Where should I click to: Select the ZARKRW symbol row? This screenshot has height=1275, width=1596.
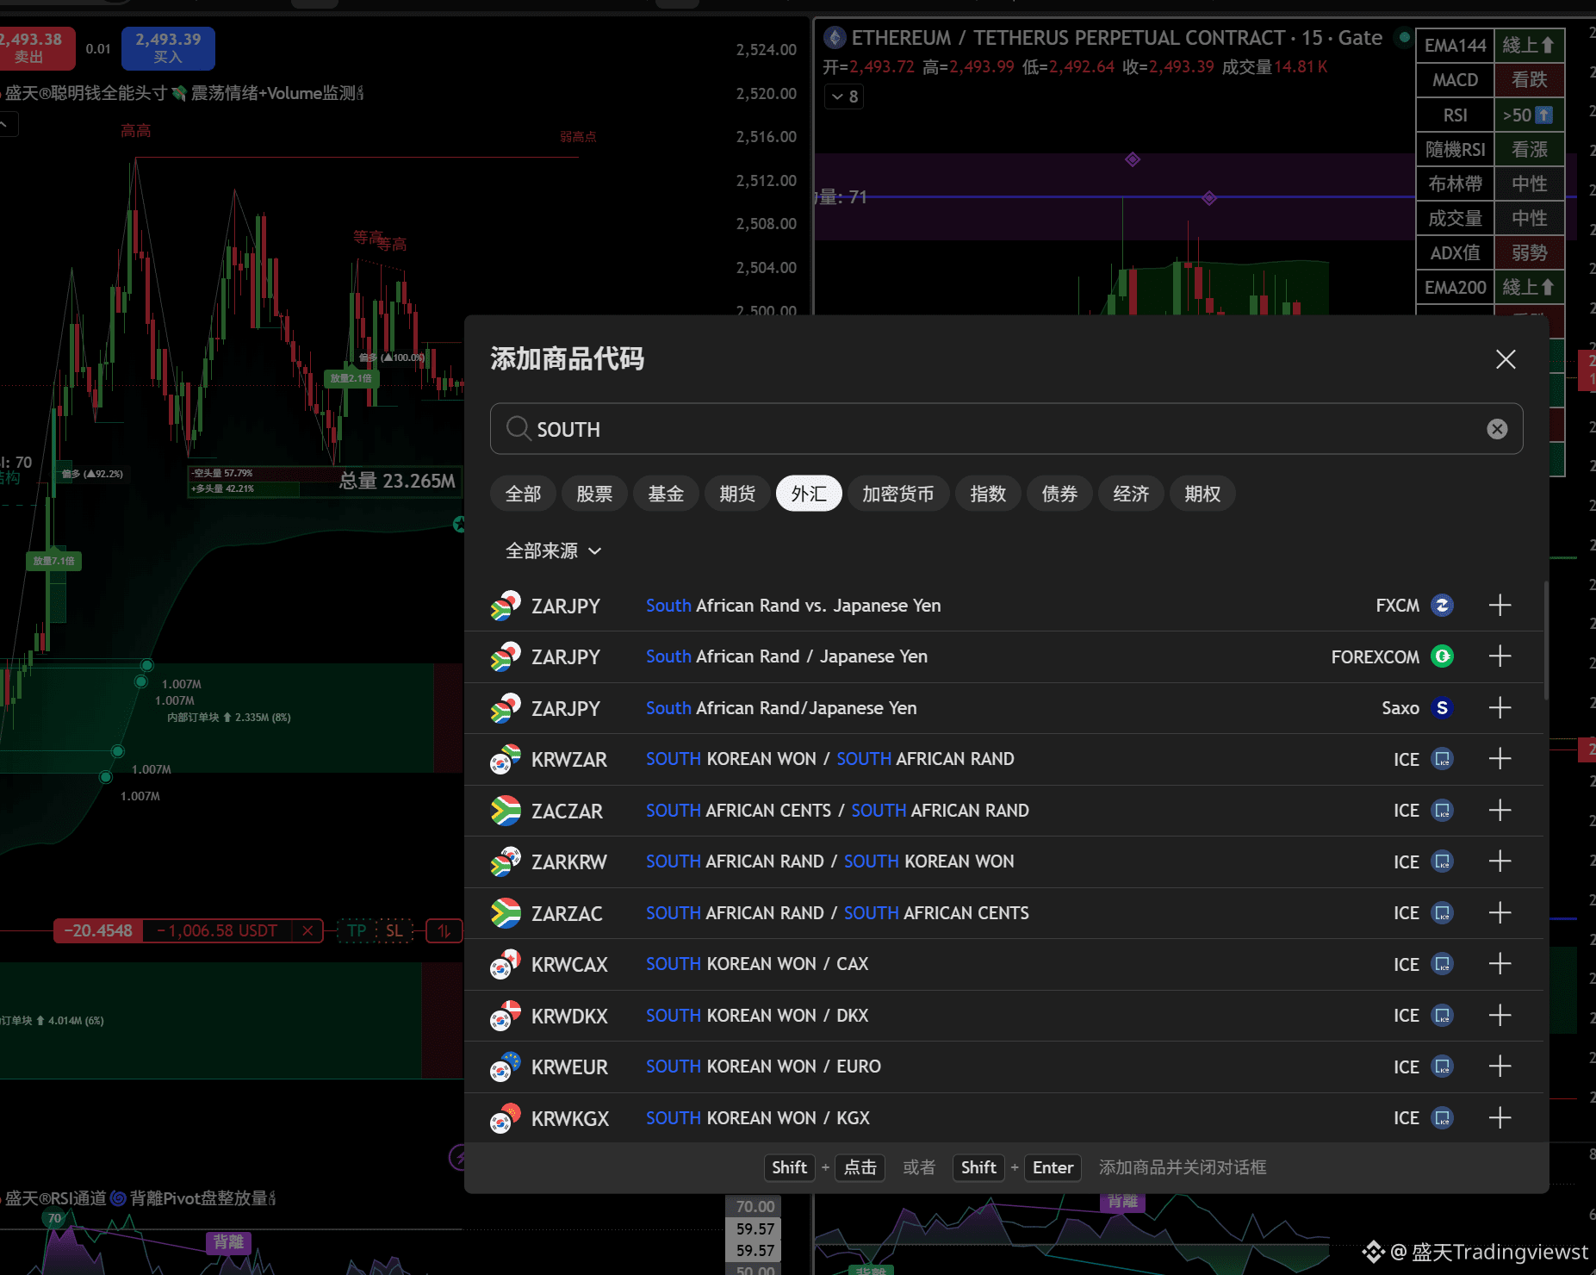click(1003, 861)
